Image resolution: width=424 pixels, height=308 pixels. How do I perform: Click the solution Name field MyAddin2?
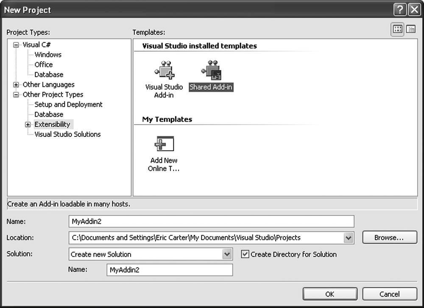click(x=170, y=270)
